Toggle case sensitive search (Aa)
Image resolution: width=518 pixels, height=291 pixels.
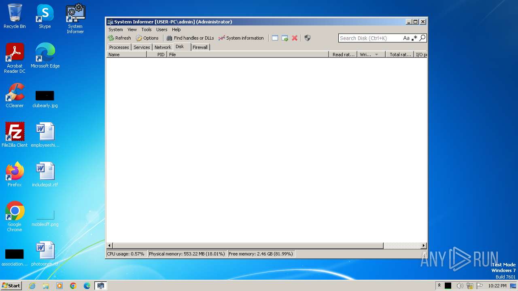coord(406,38)
